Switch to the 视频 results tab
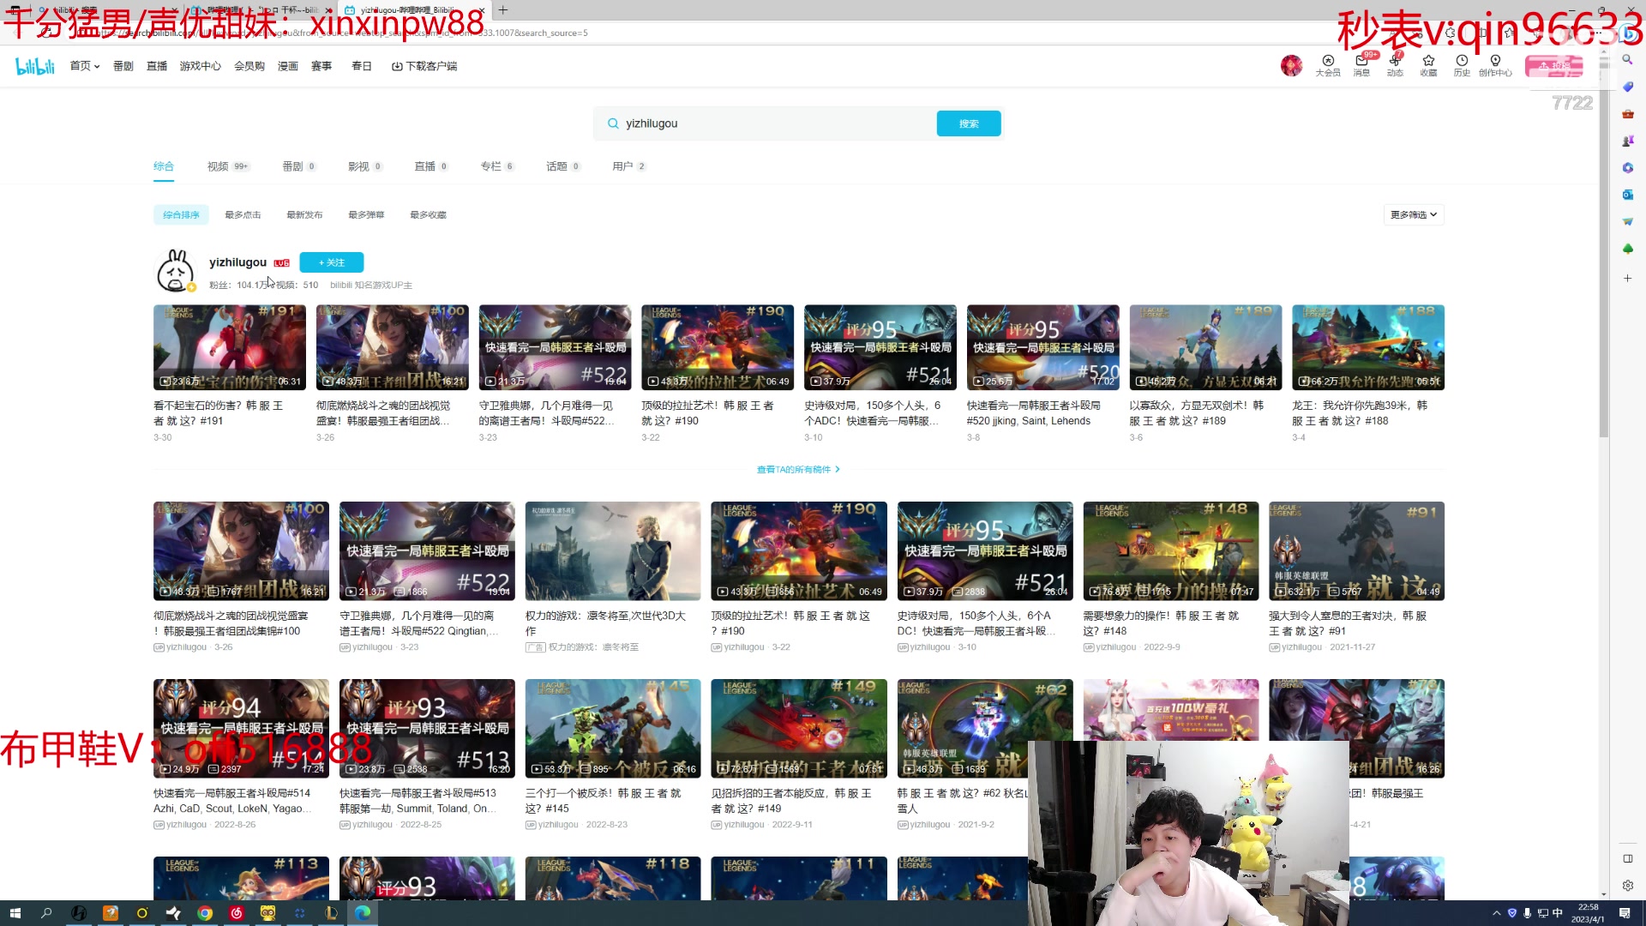This screenshot has height=926, width=1646. (228, 166)
